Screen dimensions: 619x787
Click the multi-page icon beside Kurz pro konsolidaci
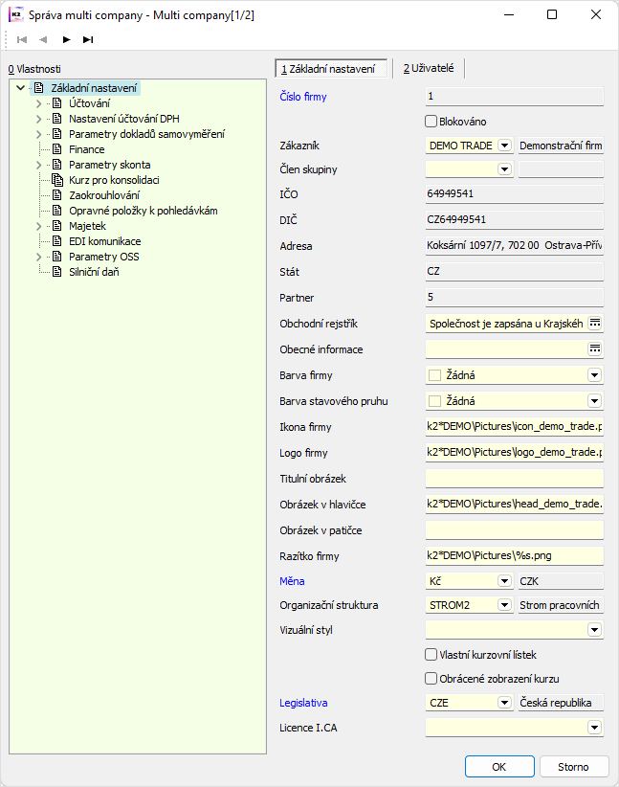57,180
